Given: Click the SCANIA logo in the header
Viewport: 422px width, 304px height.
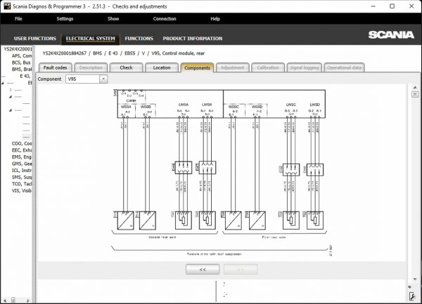Looking at the screenshot, I should [392, 34].
